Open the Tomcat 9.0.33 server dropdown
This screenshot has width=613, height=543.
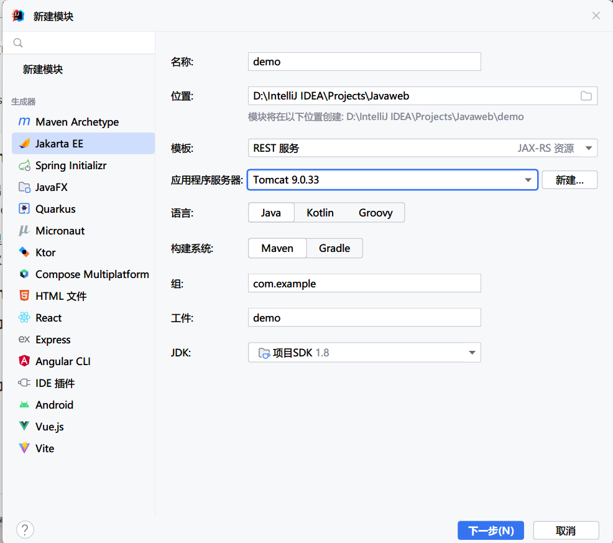tap(528, 180)
